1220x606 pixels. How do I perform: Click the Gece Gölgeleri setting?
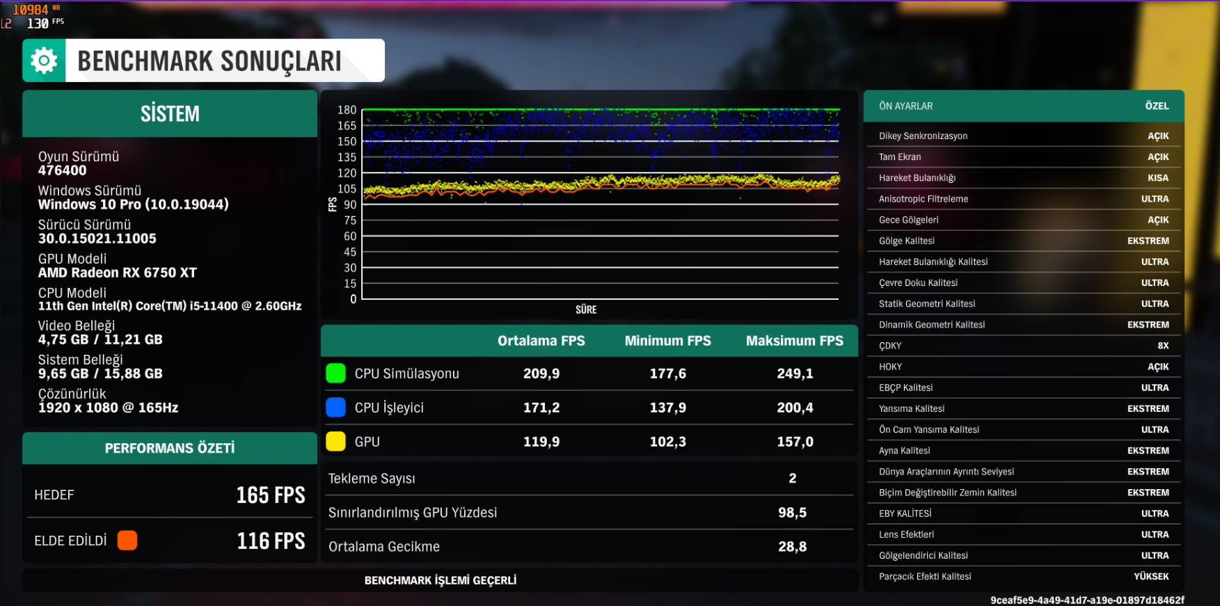pos(1024,220)
